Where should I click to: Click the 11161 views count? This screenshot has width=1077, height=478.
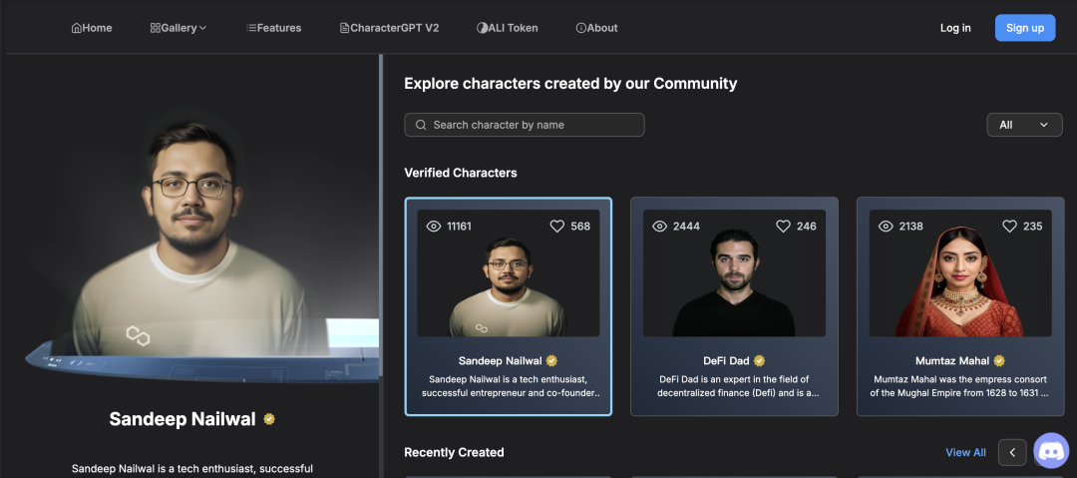[x=459, y=227]
